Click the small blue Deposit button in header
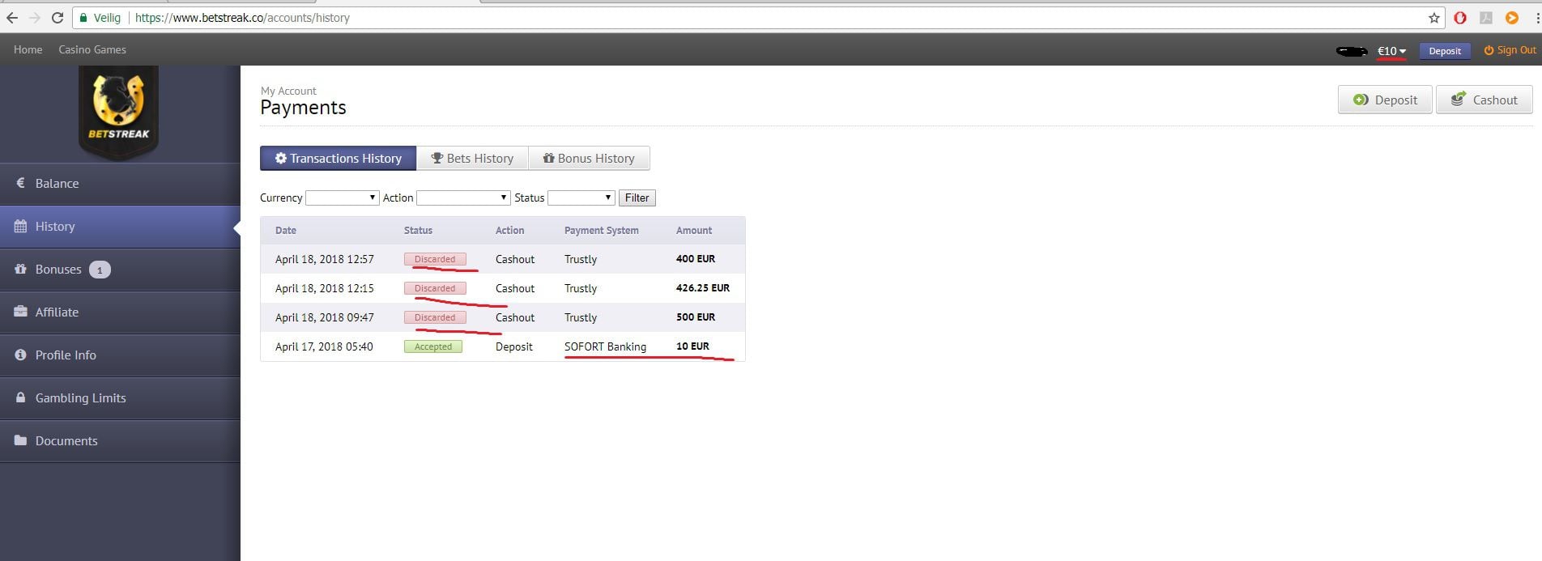The image size is (1542, 561). pos(1445,51)
